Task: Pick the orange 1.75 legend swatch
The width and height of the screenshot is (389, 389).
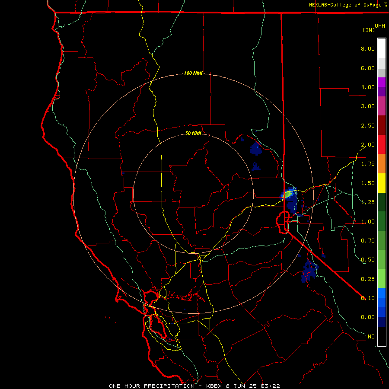Action: 382,164
